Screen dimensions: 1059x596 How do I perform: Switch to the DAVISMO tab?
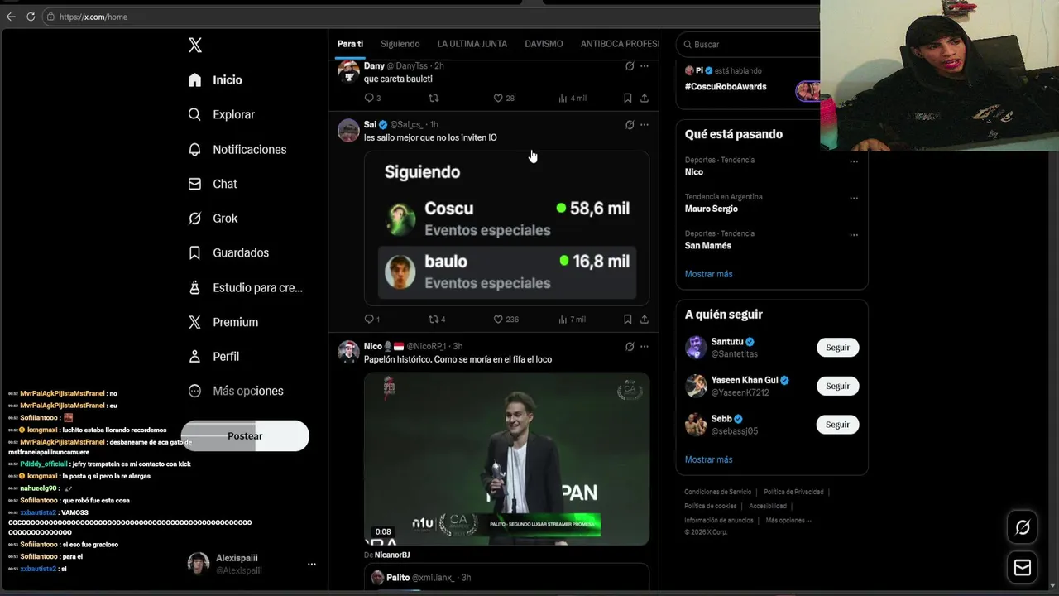544,44
